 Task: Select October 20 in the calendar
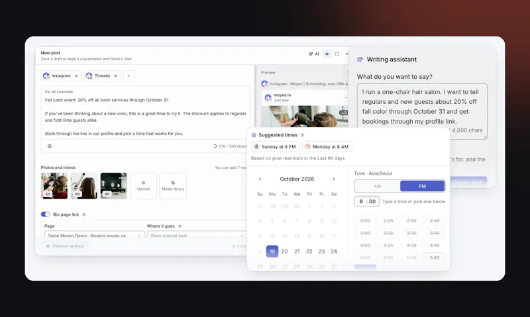(x=285, y=251)
